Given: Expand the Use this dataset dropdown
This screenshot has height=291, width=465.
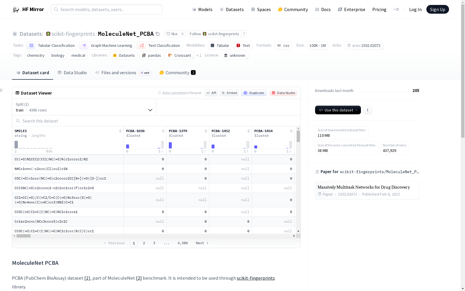Looking at the screenshot, I should pos(338,110).
